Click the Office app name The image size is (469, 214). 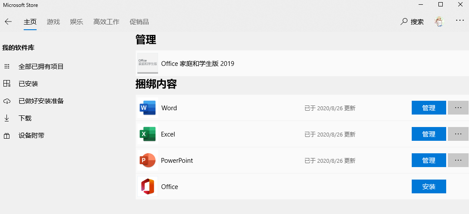(x=170, y=187)
